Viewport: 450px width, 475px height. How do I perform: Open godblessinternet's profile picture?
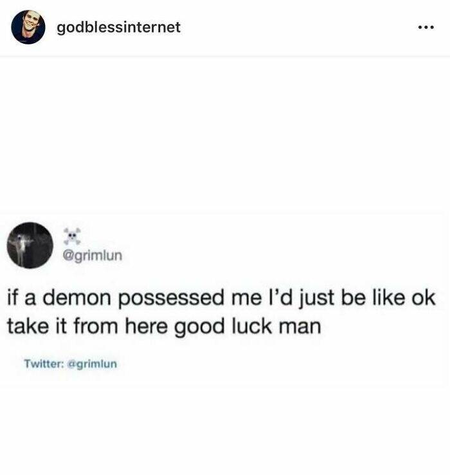point(28,27)
